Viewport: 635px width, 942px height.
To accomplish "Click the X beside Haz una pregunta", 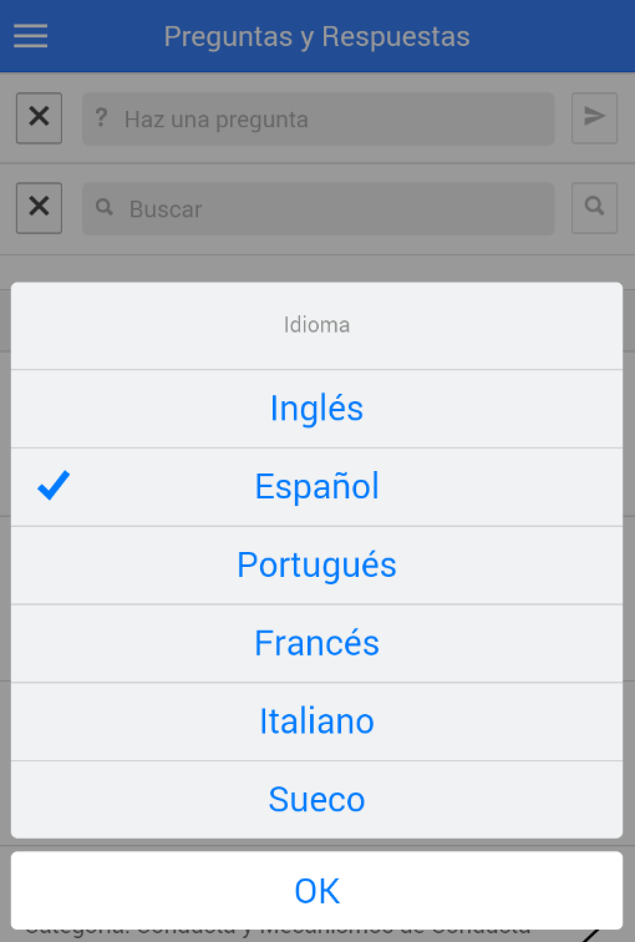I will [39, 118].
